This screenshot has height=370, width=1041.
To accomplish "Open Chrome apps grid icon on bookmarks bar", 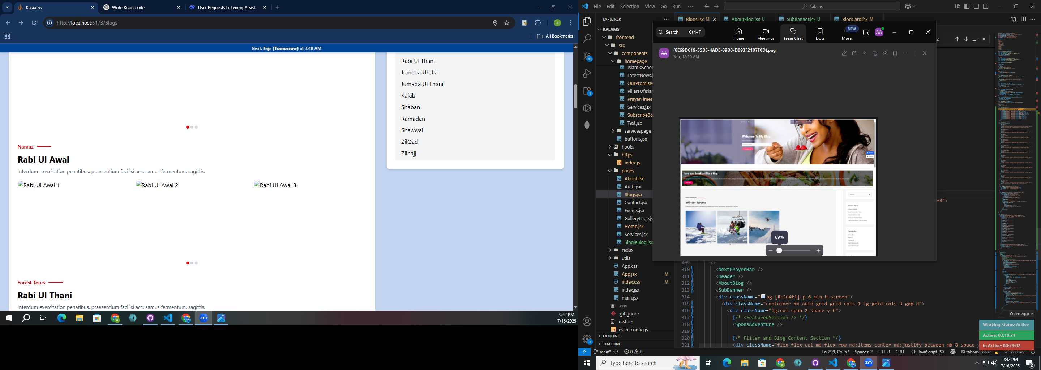I will (x=7, y=36).
